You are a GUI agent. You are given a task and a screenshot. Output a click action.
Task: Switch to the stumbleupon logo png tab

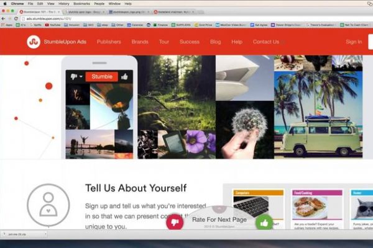[130, 12]
